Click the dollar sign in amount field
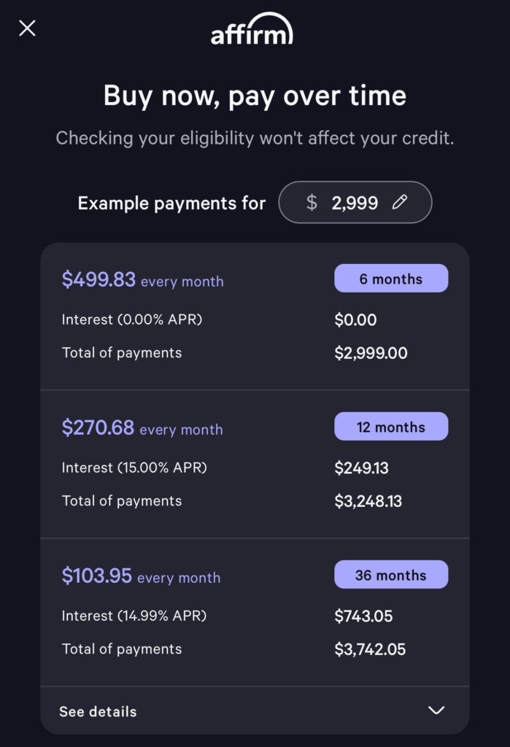Screen dimensions: 510x747 click(312, 203)
